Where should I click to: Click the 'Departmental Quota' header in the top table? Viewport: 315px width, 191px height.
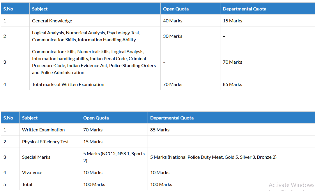pyautogui.click(x=245, y=9)
